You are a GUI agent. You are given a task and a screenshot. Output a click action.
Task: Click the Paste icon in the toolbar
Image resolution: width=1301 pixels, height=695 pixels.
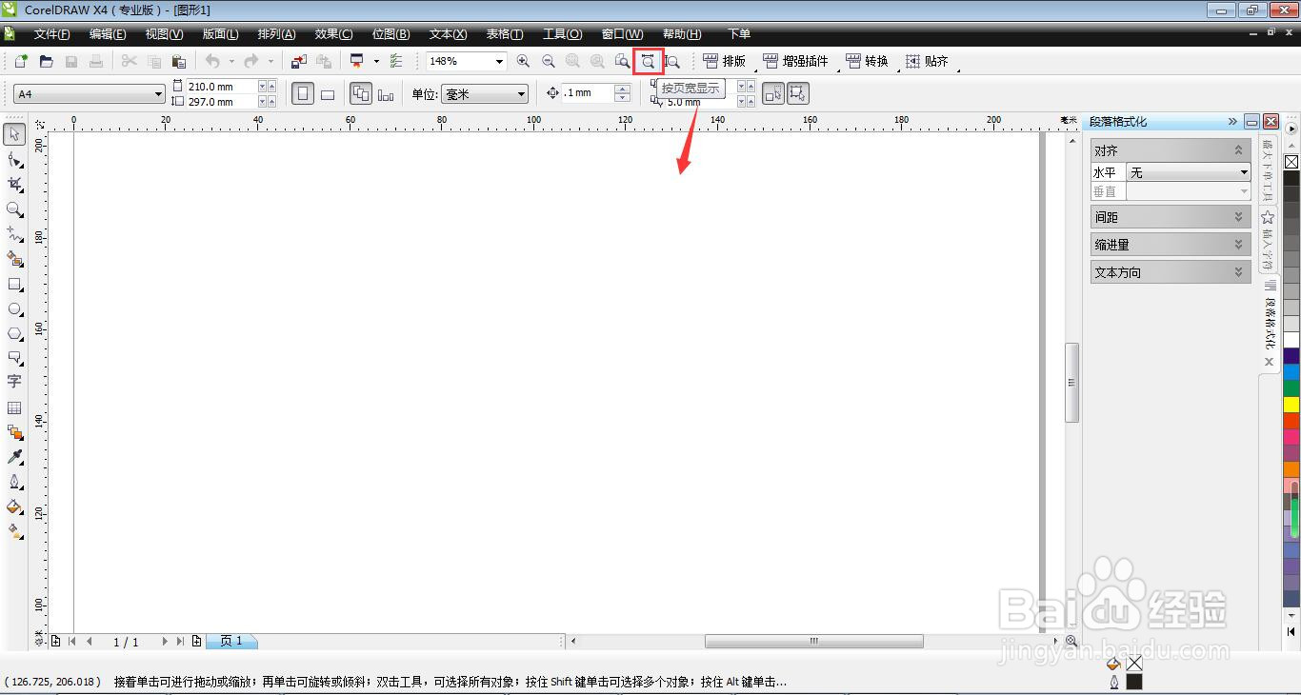tap(179, 60)
